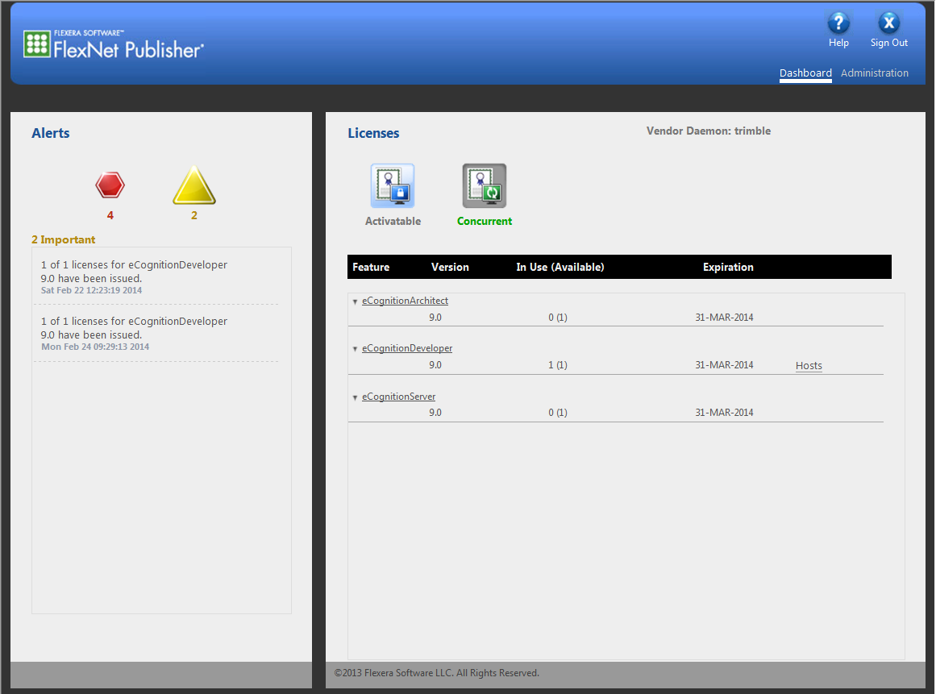936x694 pixels.
Task: Click the Licenses panel heading
Action: [374, 133]
